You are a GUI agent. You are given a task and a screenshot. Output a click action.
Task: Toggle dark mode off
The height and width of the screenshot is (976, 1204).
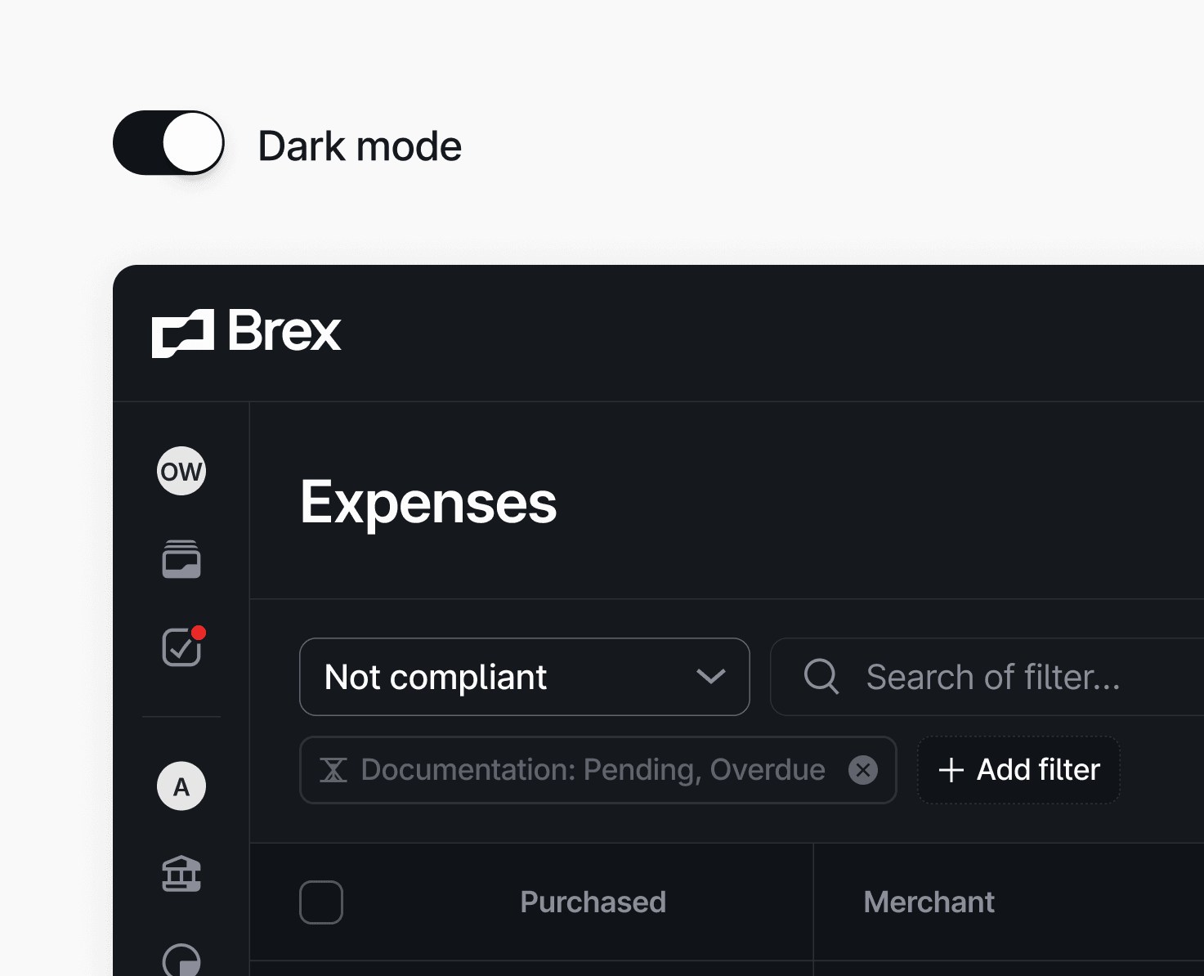click(x=168, y=142)
